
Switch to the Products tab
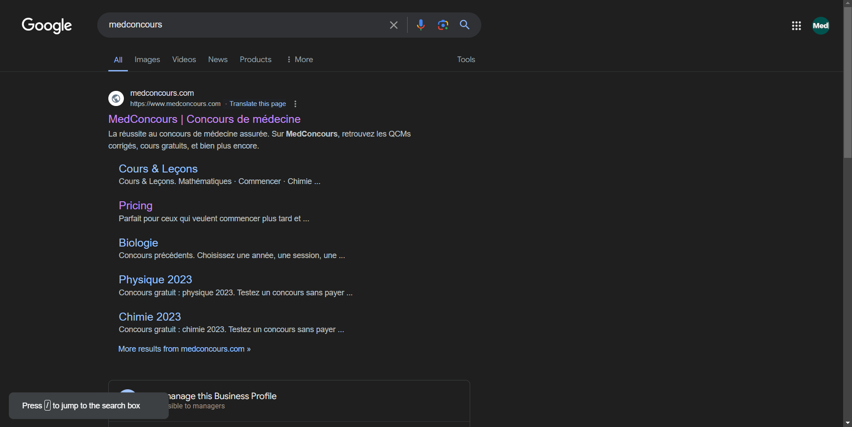pyautogui.click(x=255, y=59)
